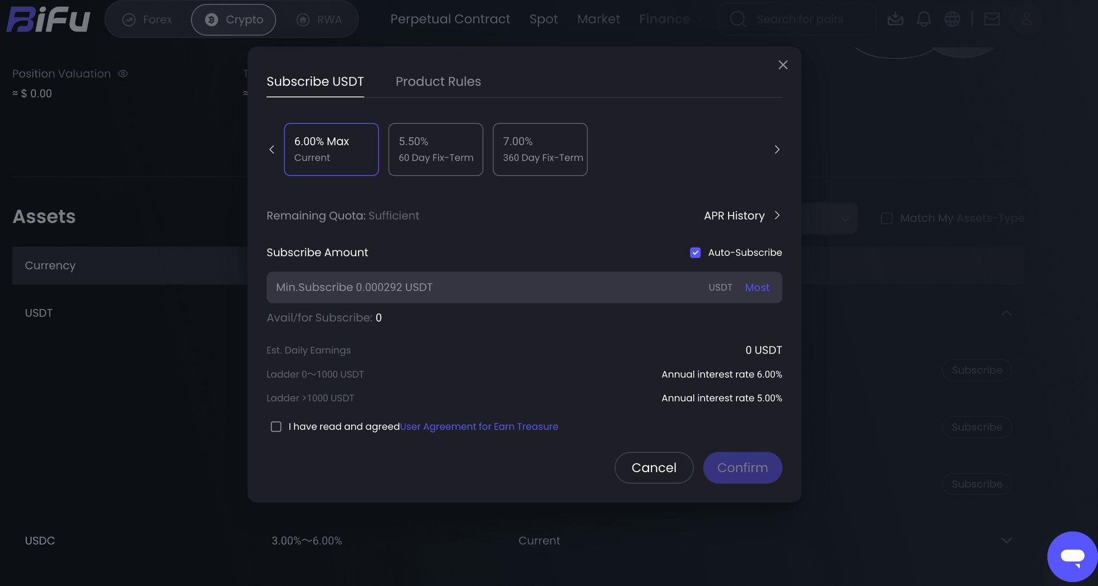This screenshot has width=1098, height=586.
Task: Toggle Position Valuation eye icon
Action: click(123, 74)
